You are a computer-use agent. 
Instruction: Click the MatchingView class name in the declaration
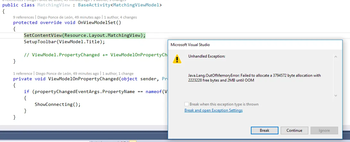pos(54,5)
